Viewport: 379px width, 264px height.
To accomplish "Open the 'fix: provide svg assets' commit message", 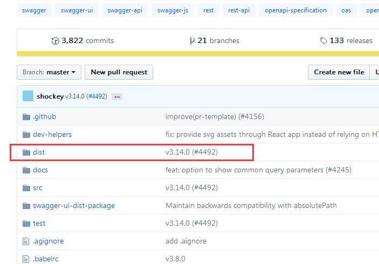I will pyautogui.click(x=272, y=134).
